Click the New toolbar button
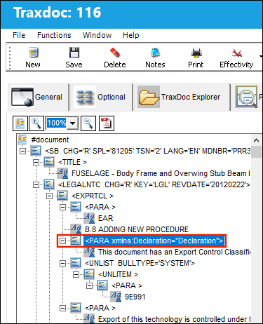 point(33,58)
